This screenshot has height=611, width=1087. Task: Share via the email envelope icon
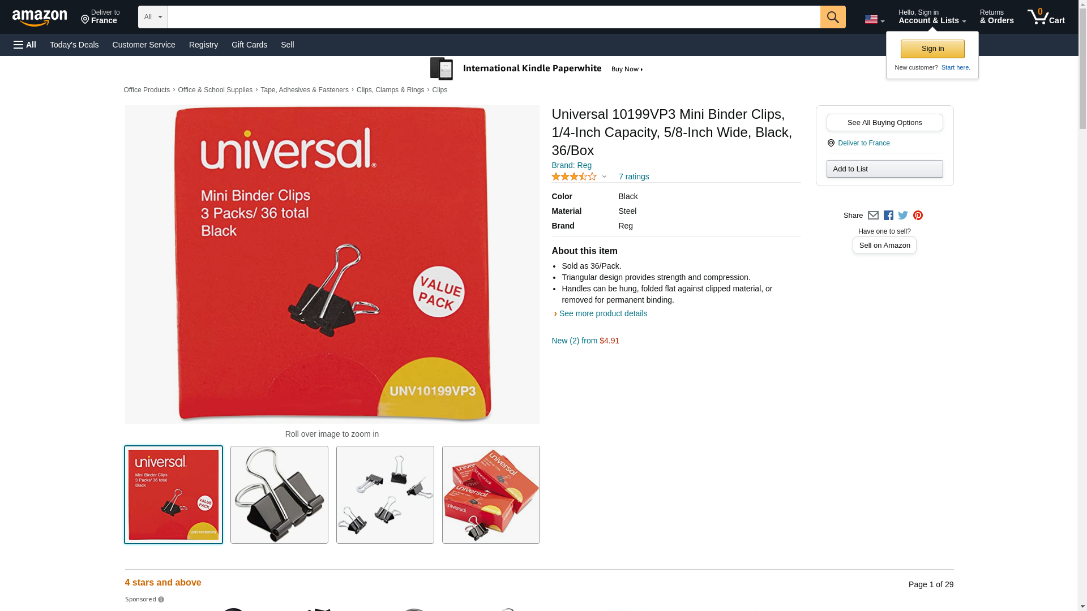tap(872, 216)
